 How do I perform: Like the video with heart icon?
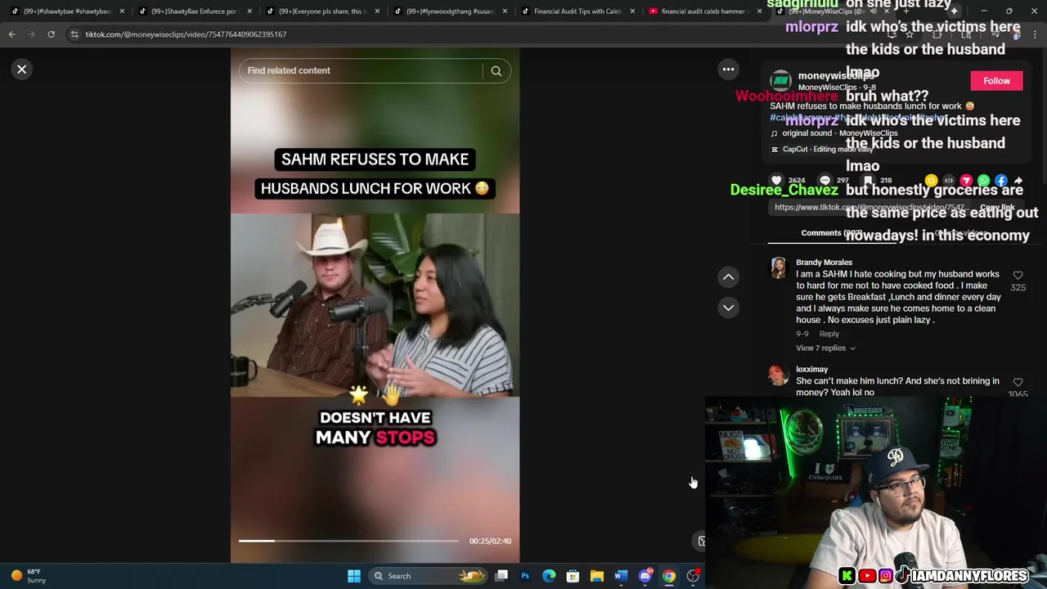tap(776, 180)
